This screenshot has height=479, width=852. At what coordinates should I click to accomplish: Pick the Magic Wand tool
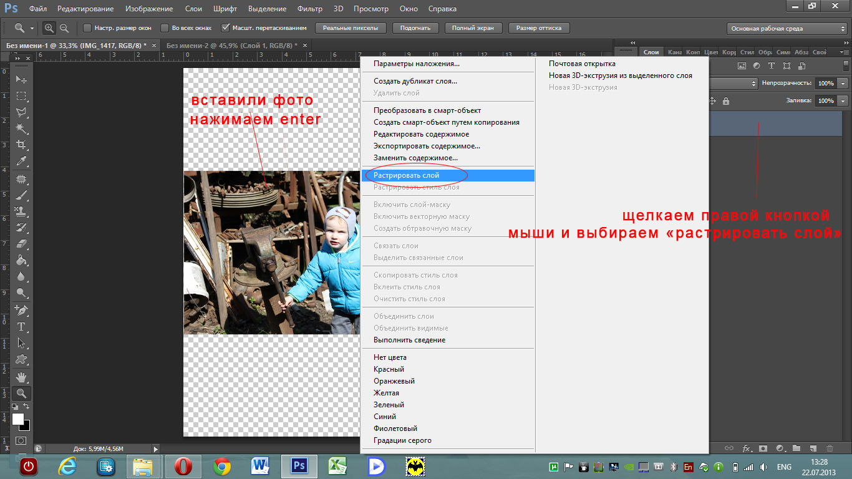pyautogui.click(x=21, y=128)
